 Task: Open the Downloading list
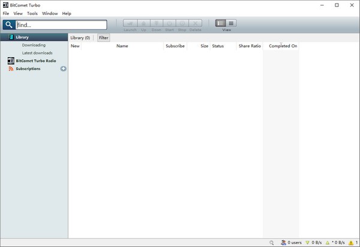pyautogui.click(x=34, y=45)
